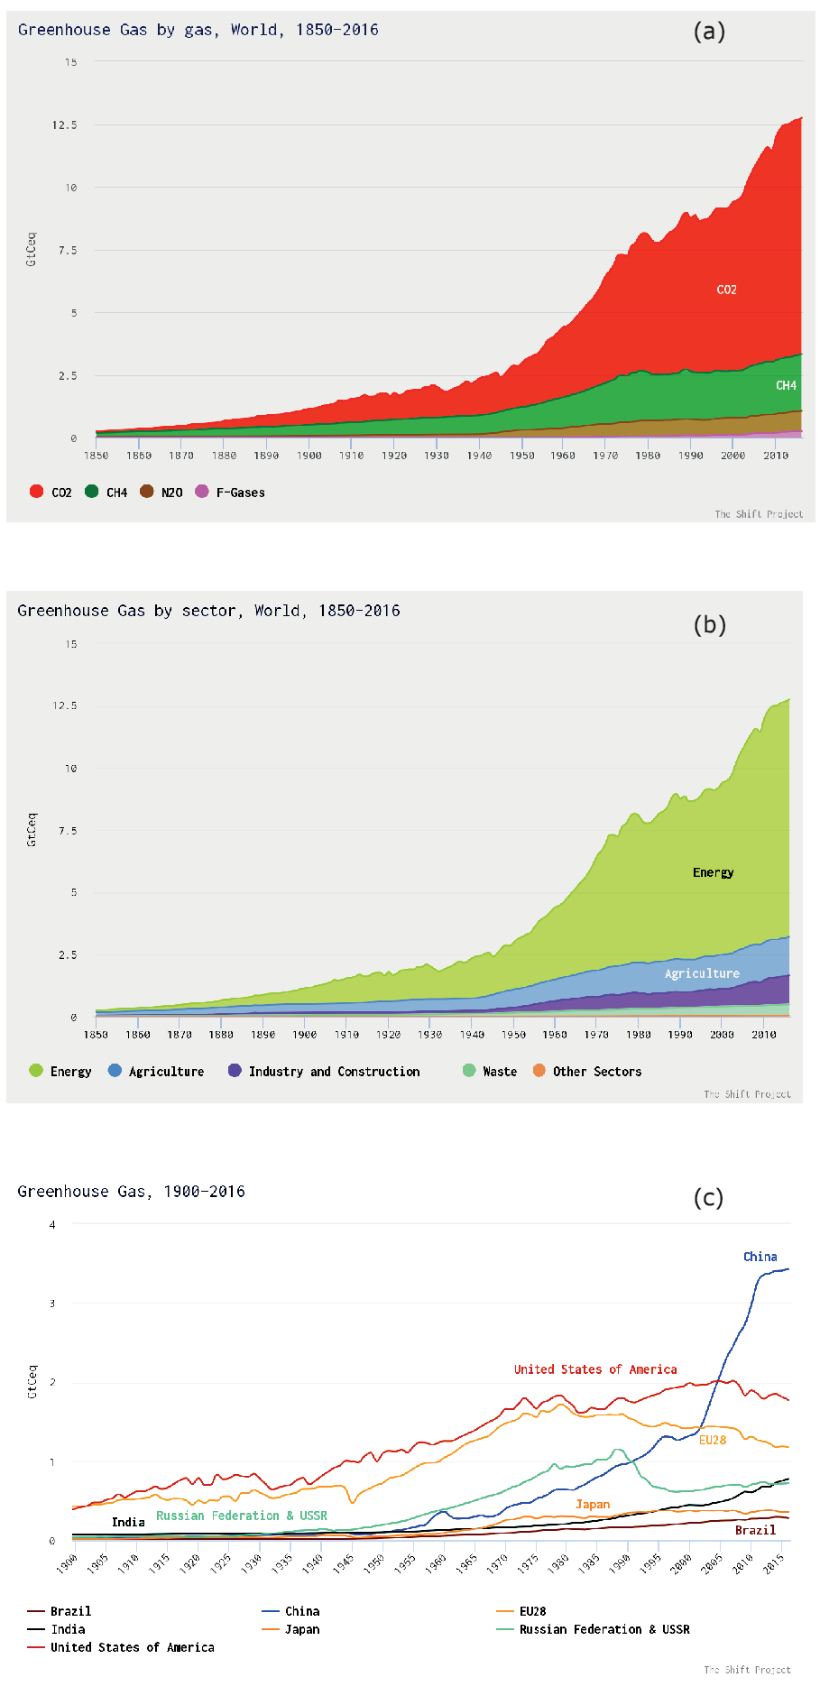Viewport: 820px width, 1705px height.
Task: Select the 'Industry and Construction' legend label
Action: click(335, 1072)
